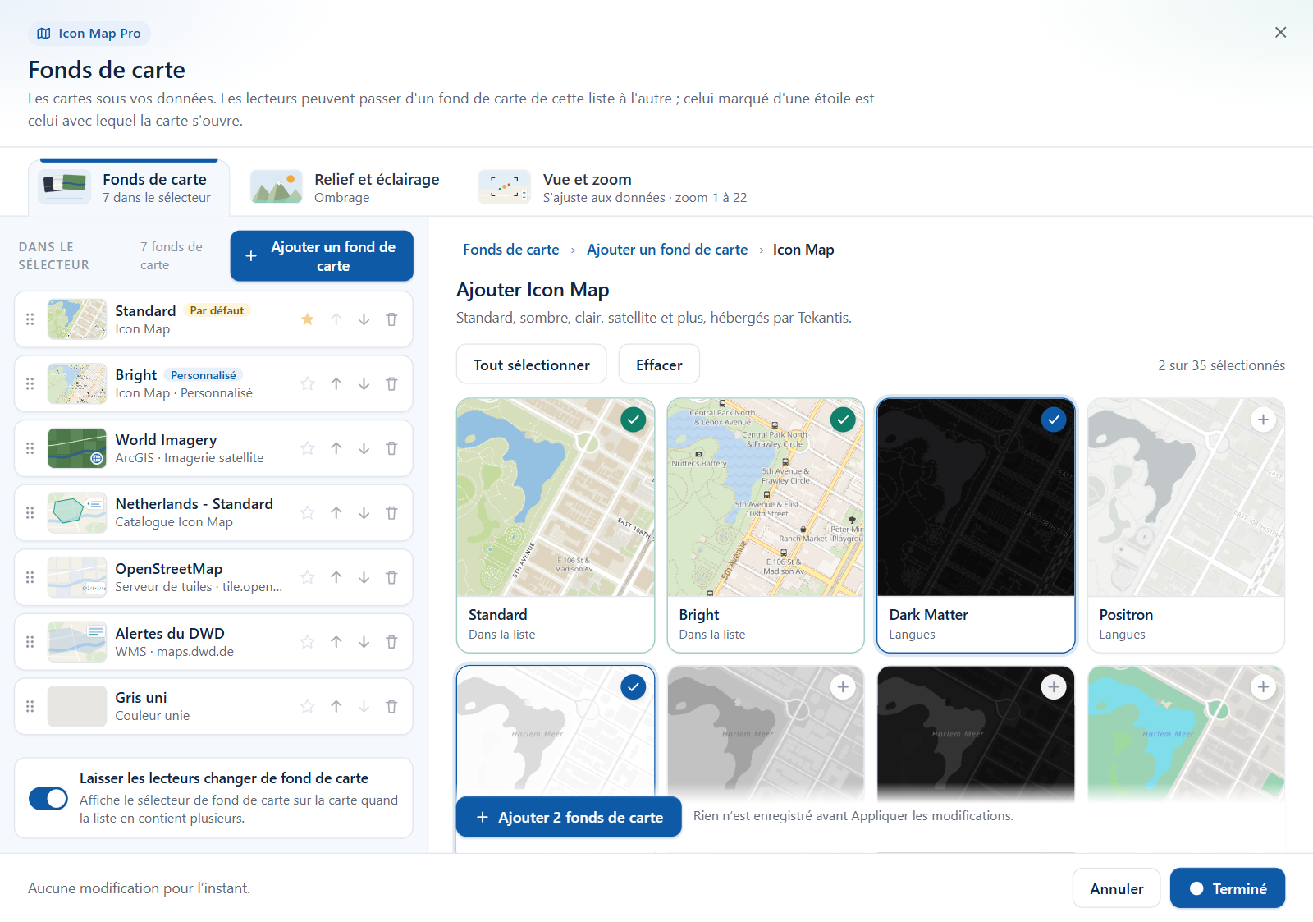
Task: Click the "Par défaut" label on Standard
Action: (217, 310)
